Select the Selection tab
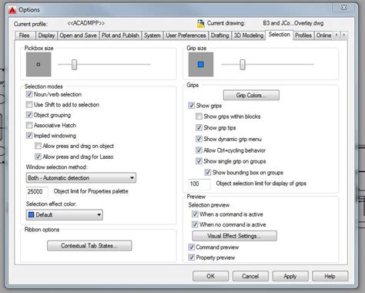 click(280, 35)
